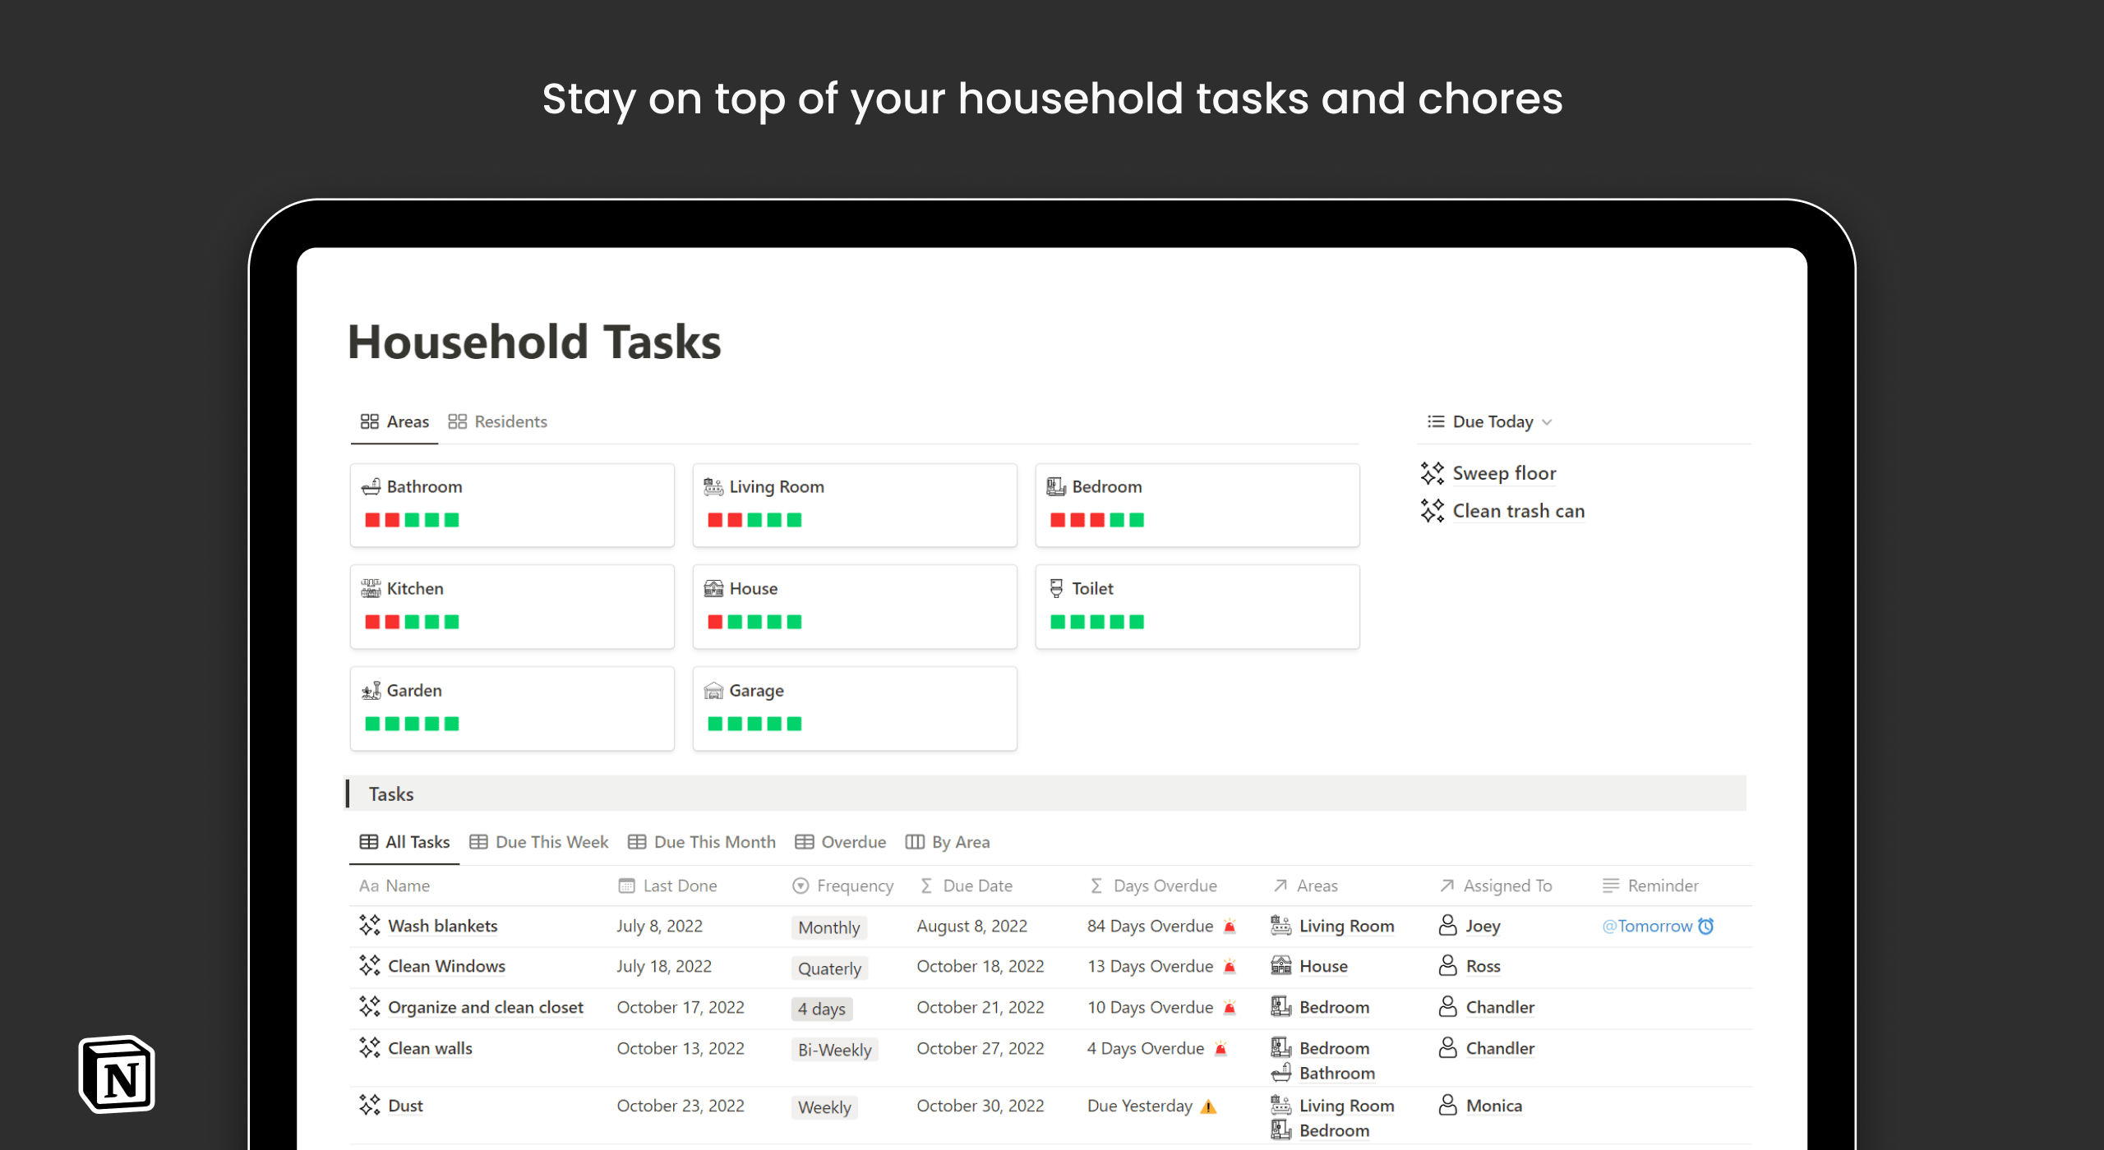Switch to the Residents tab
This screenshot has height=1150, width=2104.
pyautogui.click(x=510, y=421)
